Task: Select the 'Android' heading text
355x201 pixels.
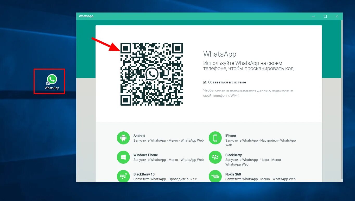Action: coord(139,136)
